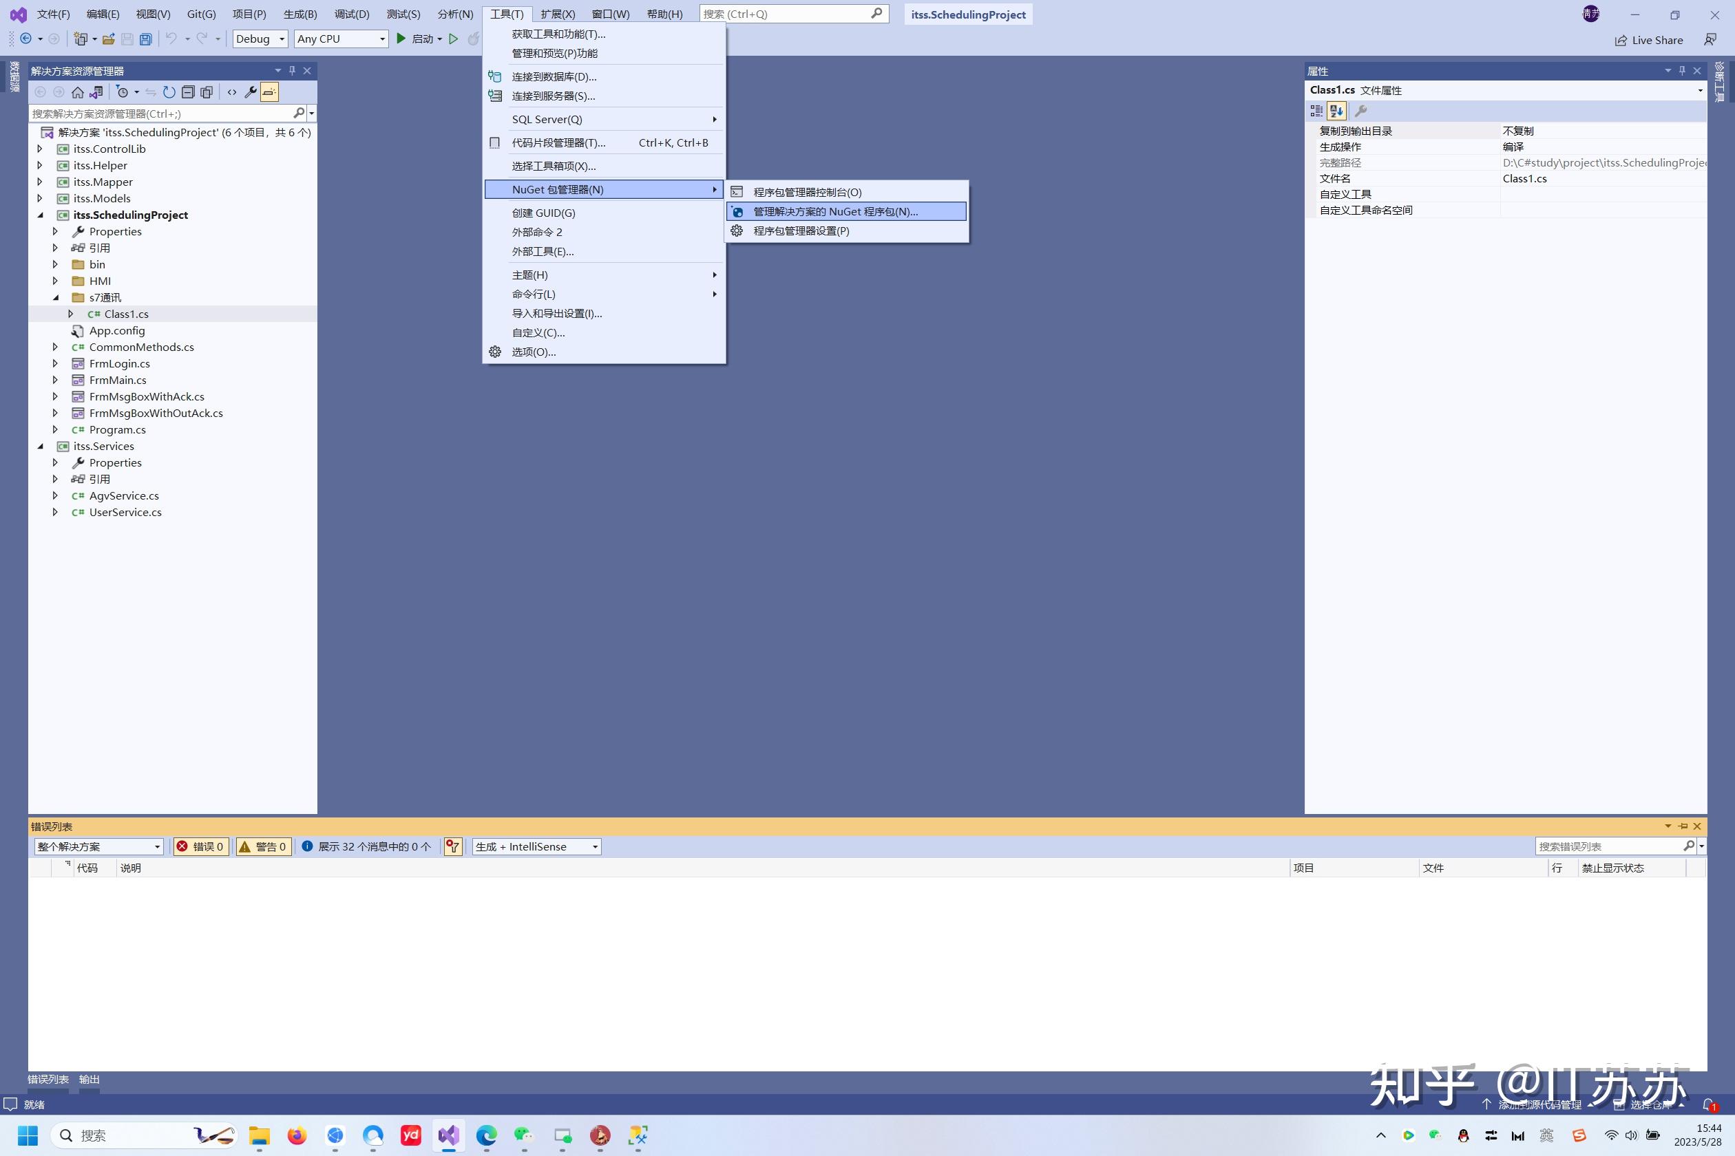Open the Build + IntelliSense dropdown

click(536, 846)
